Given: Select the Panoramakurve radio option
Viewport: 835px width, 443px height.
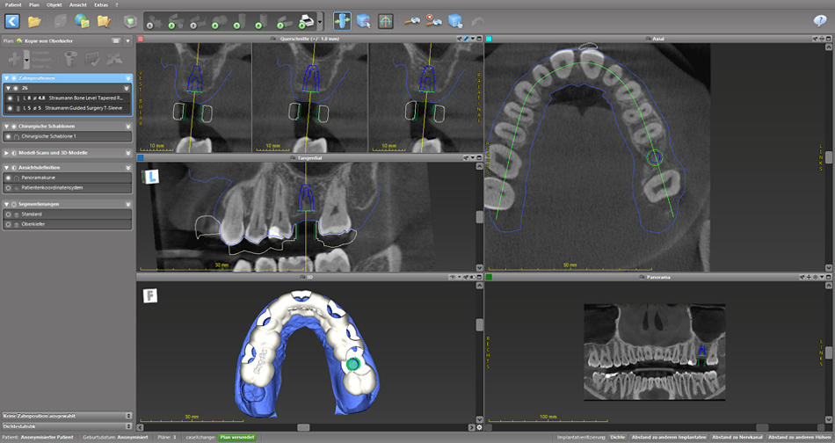Looking at the screenshot, I should click(8, 178).
